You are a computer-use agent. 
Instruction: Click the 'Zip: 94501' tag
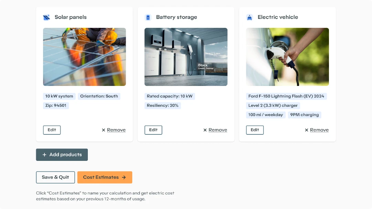[x=56, y=105]
